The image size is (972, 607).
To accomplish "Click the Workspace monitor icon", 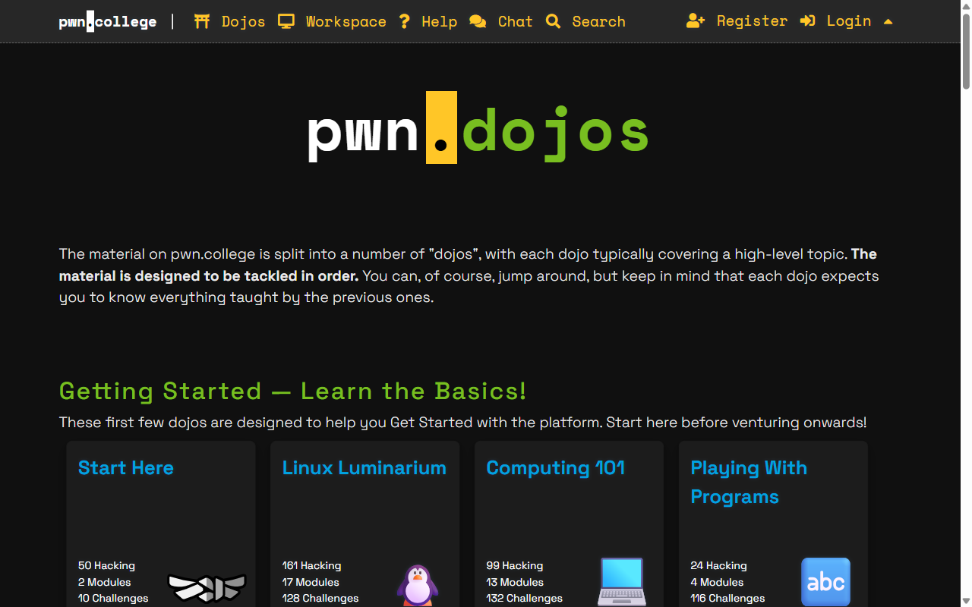I will pyautogui.click(x=286, y=21).
